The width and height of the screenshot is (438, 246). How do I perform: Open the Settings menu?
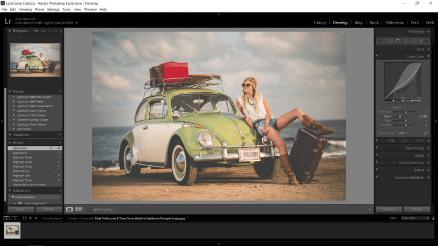click(x=53, y=9)
